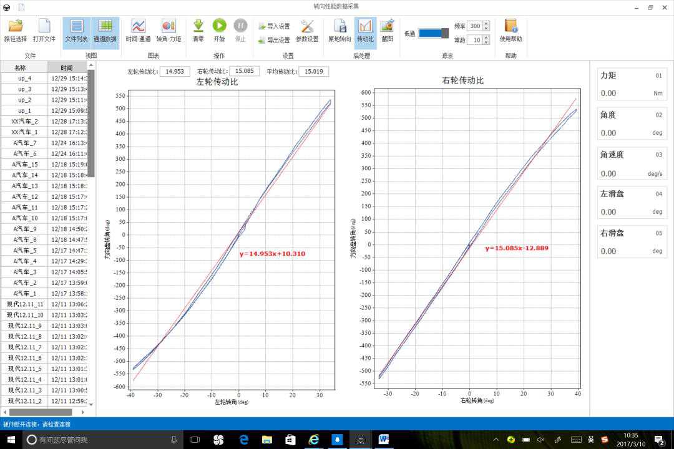Select file up_4 in the list
Screen dimensions: 674x449
click(24, 79)
